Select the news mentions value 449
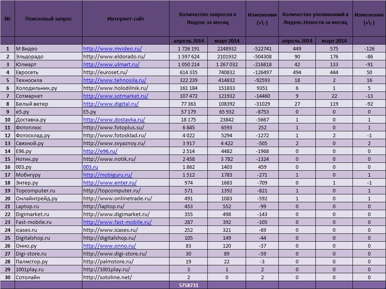 tap(297, 49)
